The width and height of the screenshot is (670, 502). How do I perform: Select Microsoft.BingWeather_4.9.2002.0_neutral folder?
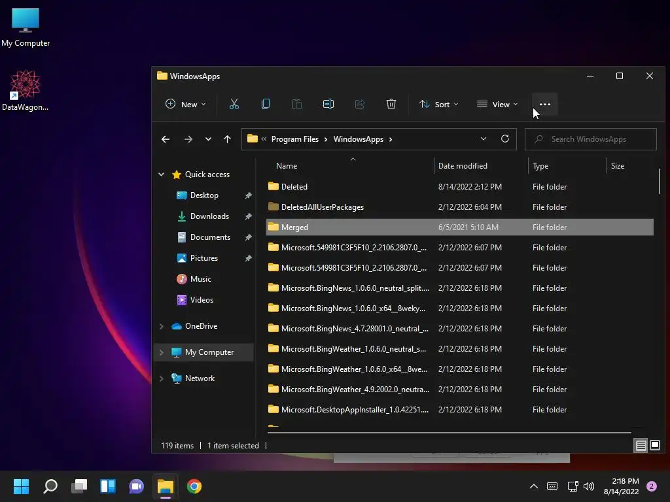[460, 390]
